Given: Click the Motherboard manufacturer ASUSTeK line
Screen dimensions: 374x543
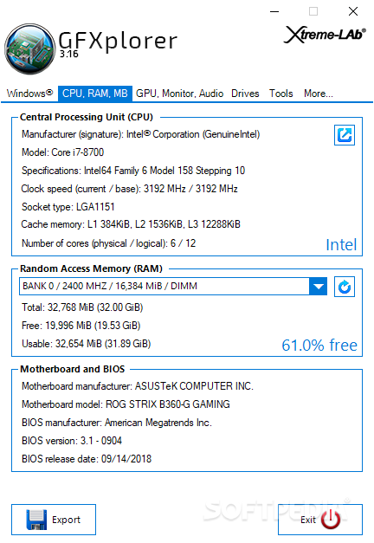Looking at the screenshot, I should point(138,386).
